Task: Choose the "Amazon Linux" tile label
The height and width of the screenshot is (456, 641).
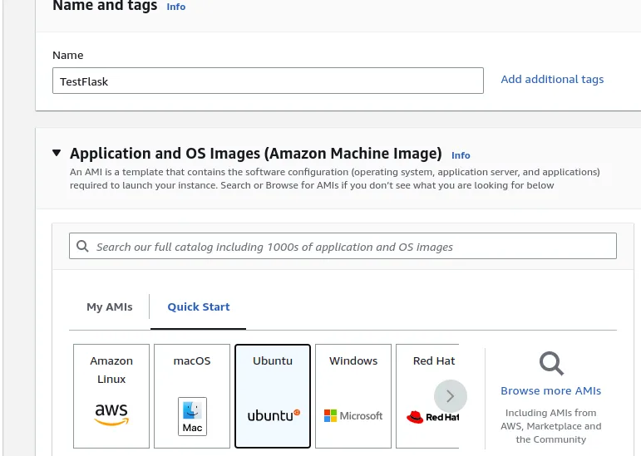Action: click(x=111, y=370)
